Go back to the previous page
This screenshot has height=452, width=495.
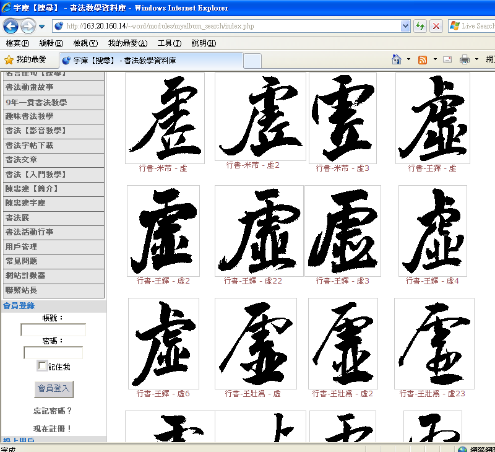coord(11,26)
